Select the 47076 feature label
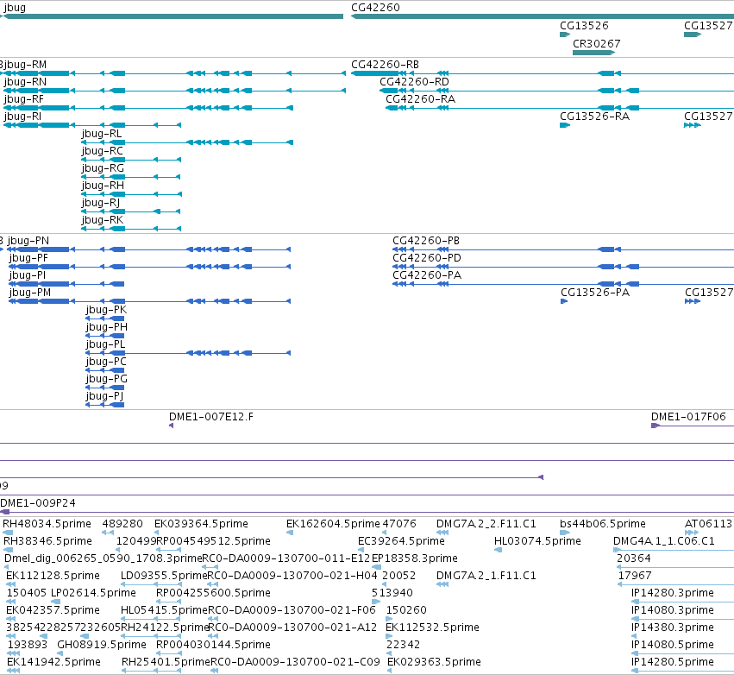734x675 pixels. [399, 523]
